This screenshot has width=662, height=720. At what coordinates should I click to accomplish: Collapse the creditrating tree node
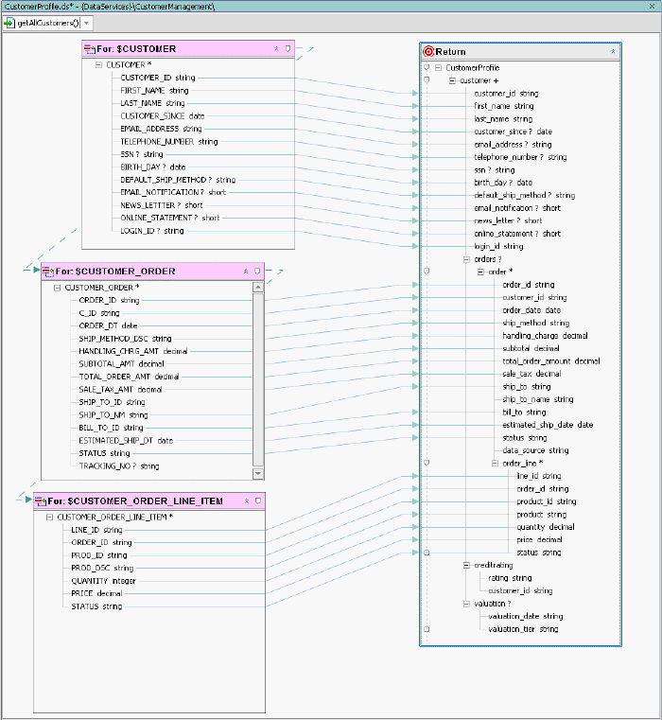pos(466,565)
